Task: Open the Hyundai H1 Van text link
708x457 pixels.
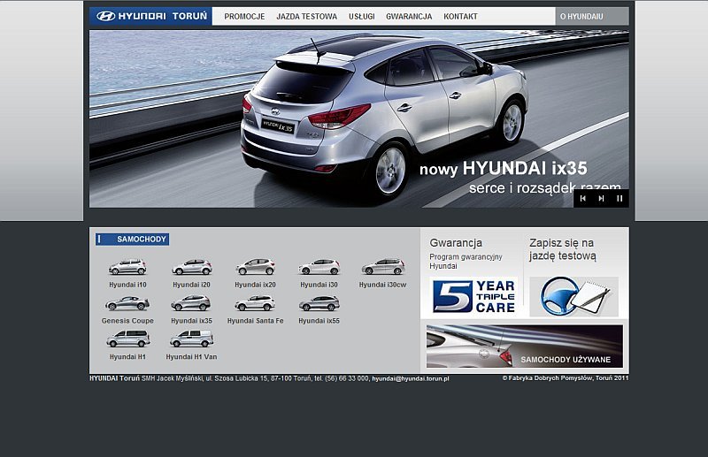Action: click(191, 357)
